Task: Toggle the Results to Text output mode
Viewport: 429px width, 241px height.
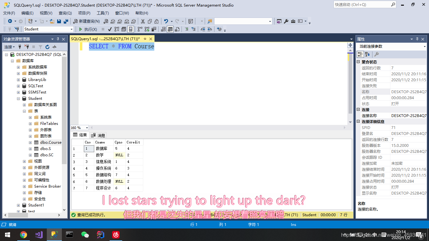Action: 163,29
